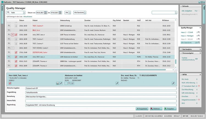
Task: Expand the Rad Analytics panel
Action: [x=181, y=49]
